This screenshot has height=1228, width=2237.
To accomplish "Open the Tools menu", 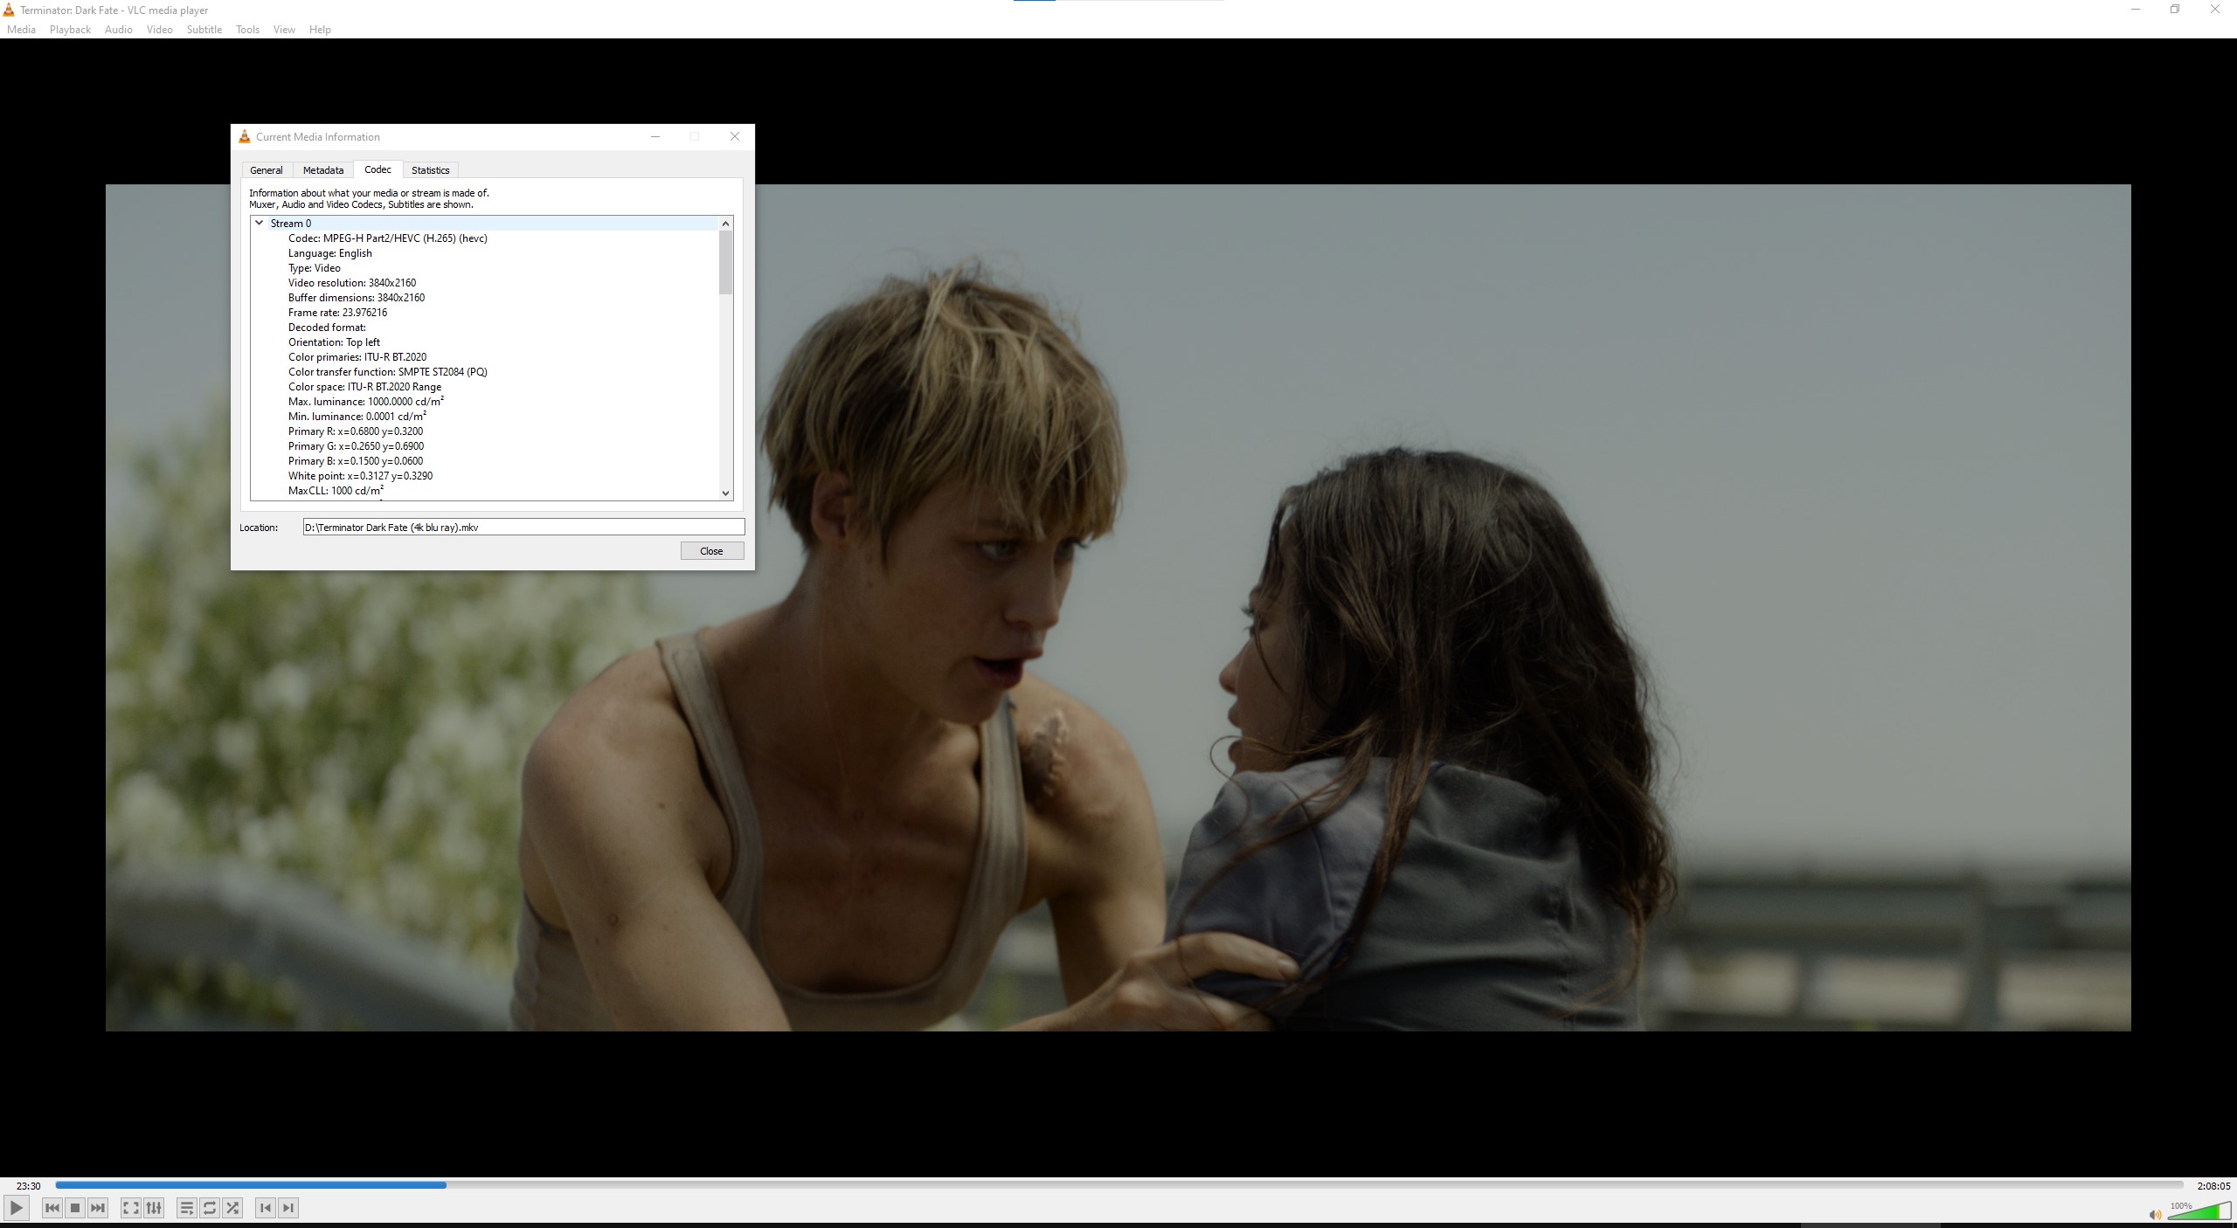I will [247, 30].
